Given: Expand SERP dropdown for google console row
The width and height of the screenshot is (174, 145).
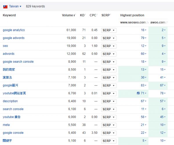Looking at the screenshot, I should (109, 133).
